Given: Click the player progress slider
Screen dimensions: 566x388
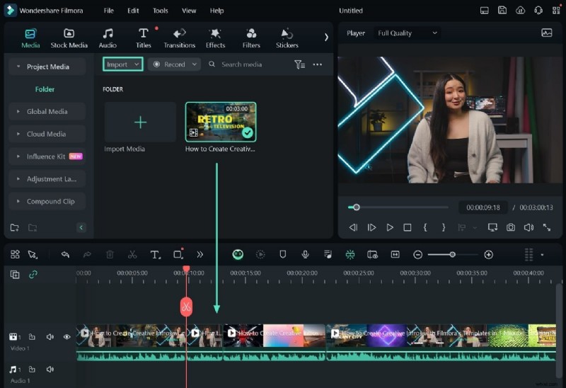Looking at the screenshot, I should tap(398, 207).
